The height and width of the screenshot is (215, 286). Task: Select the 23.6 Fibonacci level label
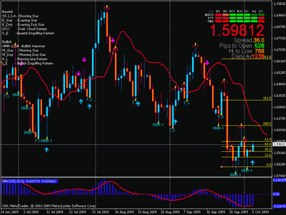268,155
